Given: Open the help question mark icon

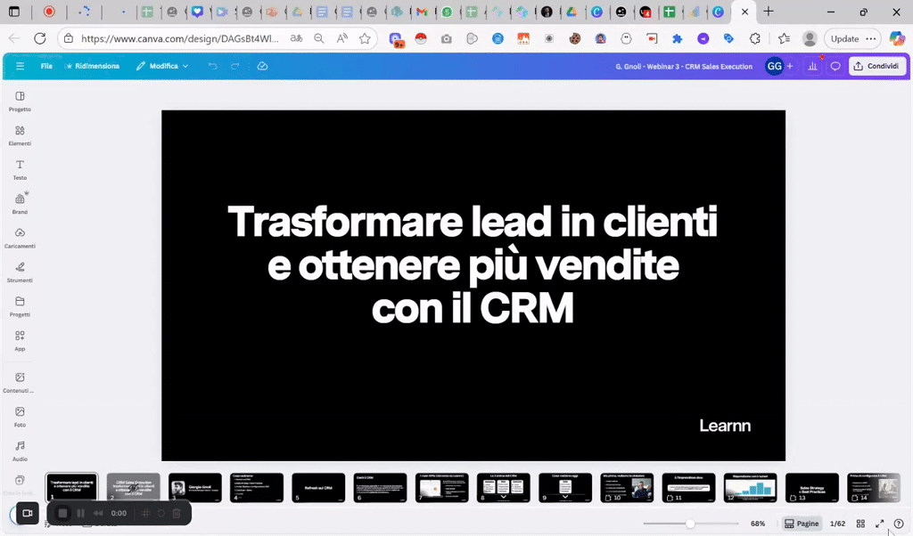Looking at the screenshot, I should [899, 524].
